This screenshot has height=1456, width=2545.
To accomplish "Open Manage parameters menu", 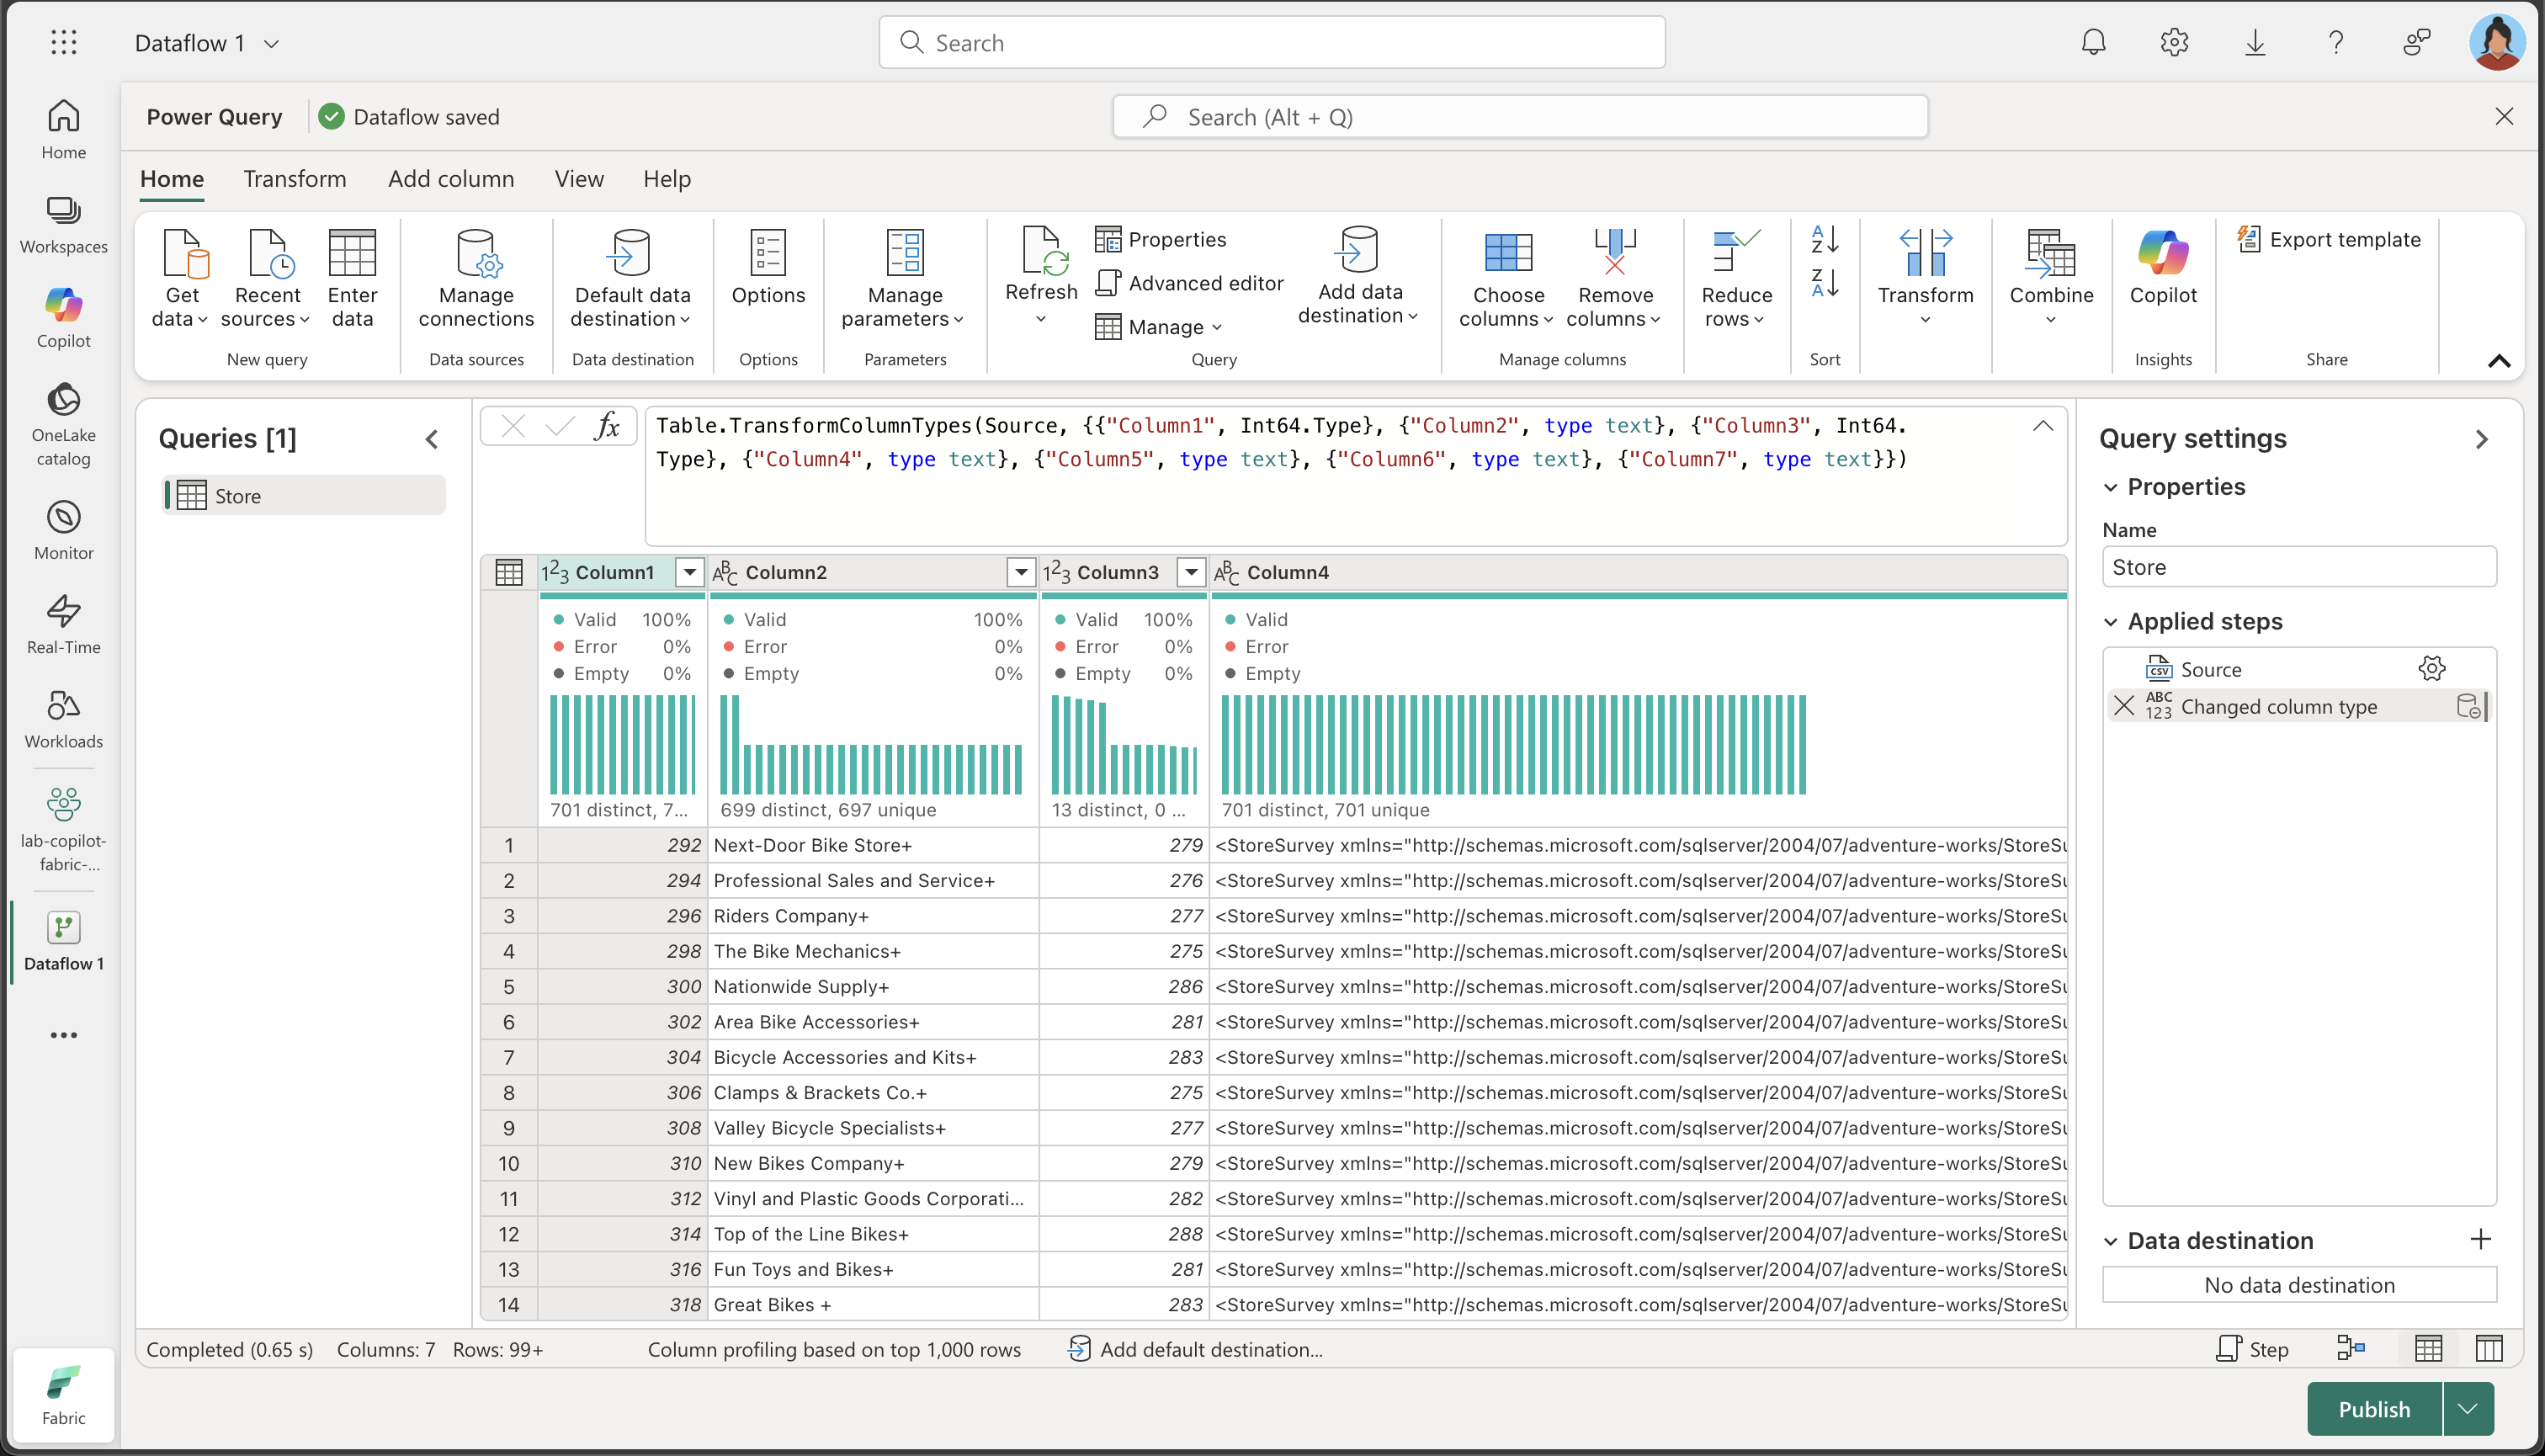I will click(904, 279).
